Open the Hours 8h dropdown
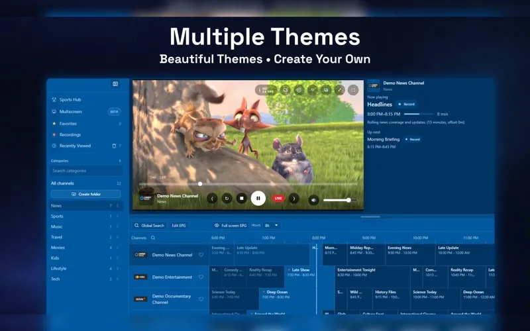530x331 pixels. (x=272, y=225)
